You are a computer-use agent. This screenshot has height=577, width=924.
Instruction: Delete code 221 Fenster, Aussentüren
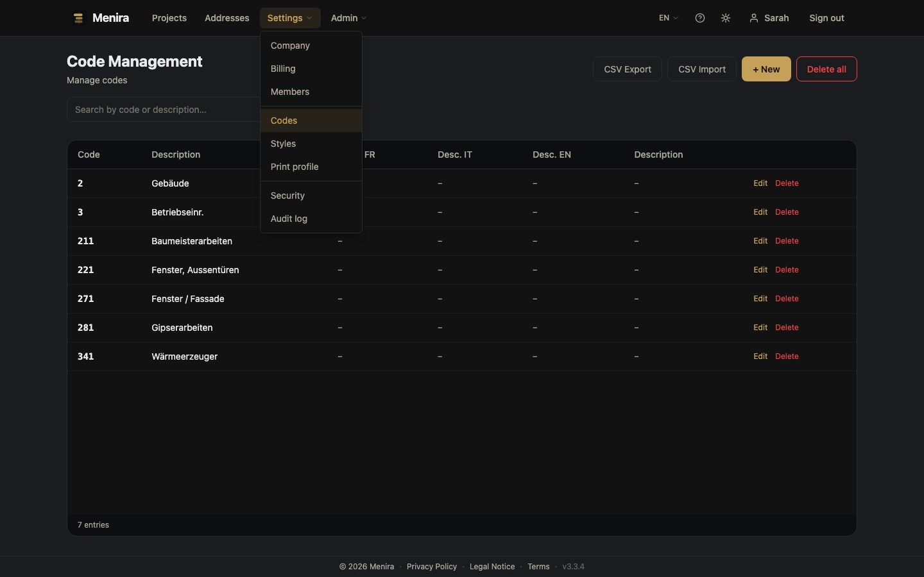(x=787, y=270)
